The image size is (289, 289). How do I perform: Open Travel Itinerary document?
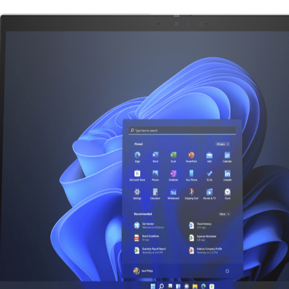pos(200,225)
